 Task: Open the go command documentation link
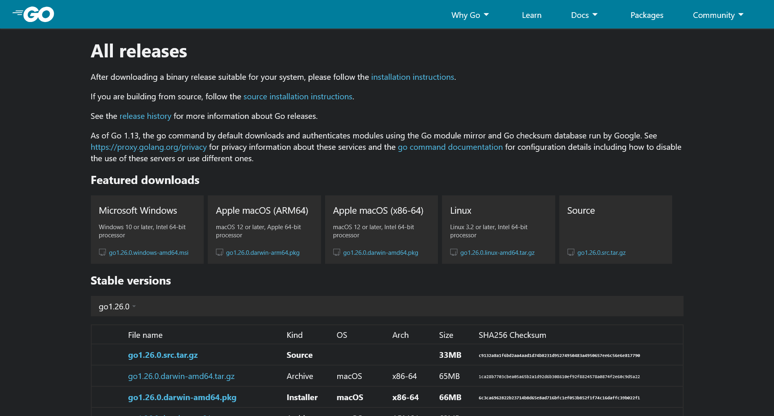click(x=450, y=147)
